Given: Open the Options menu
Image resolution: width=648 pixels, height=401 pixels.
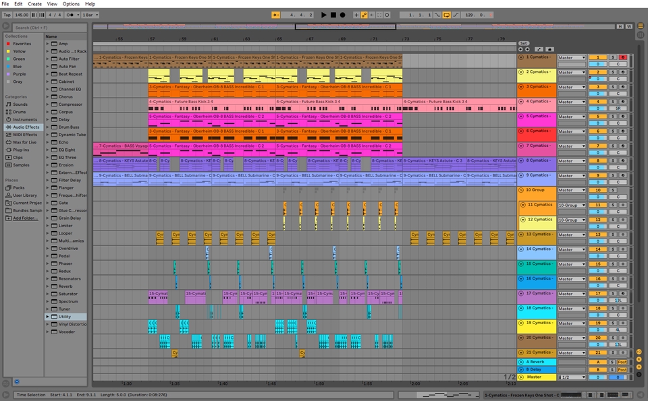Looking at the screenshot, I should click(x=71, y=4).
